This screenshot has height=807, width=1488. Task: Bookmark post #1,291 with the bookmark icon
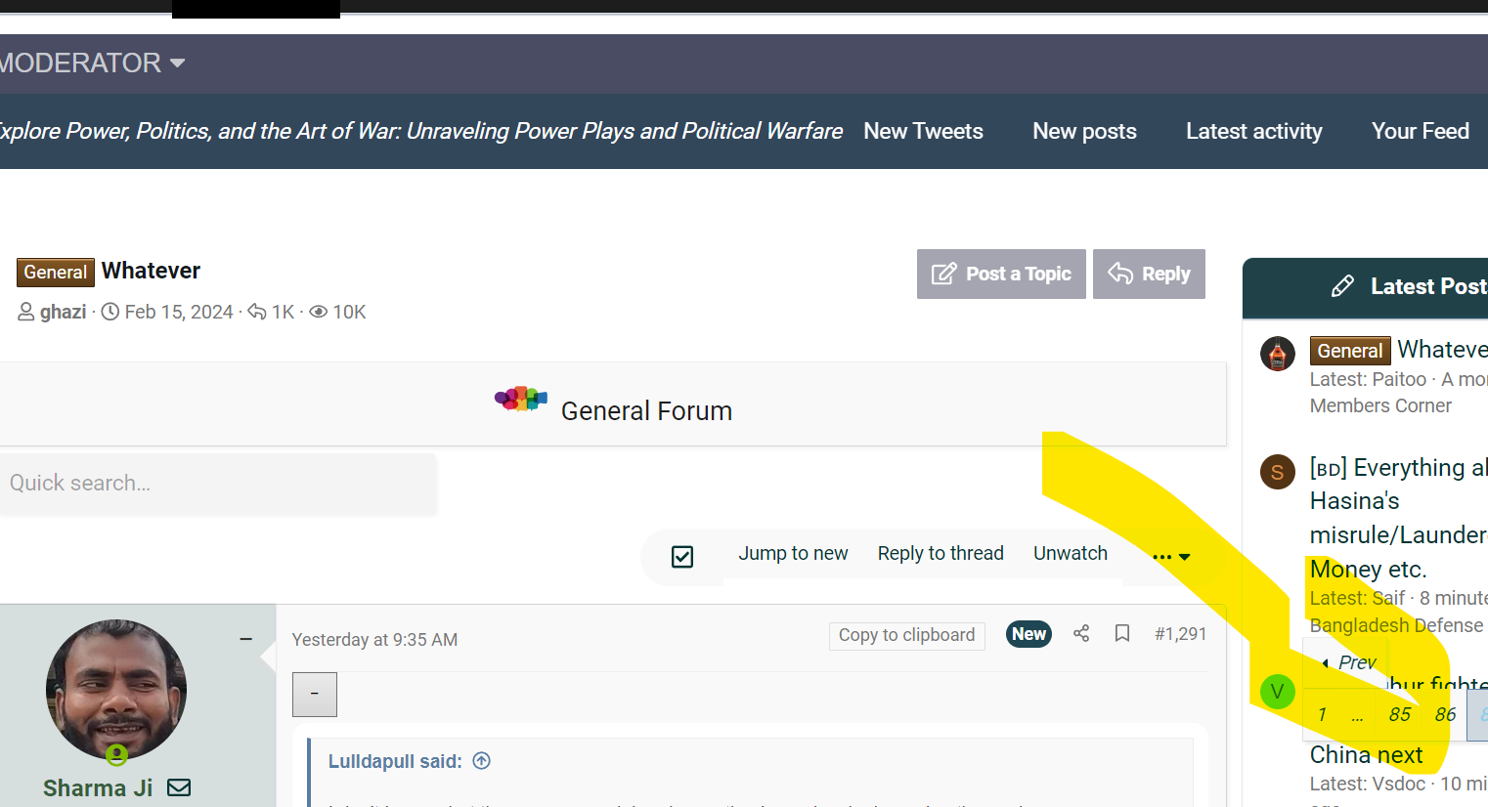point(1122,634)
